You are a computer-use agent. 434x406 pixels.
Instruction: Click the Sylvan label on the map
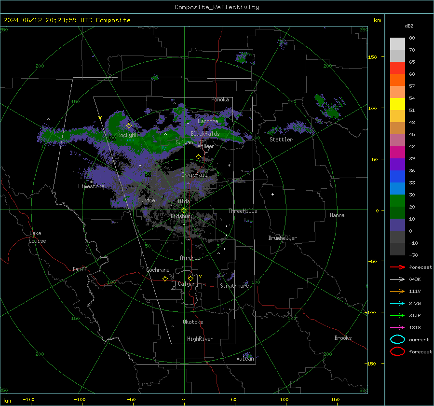184,142
